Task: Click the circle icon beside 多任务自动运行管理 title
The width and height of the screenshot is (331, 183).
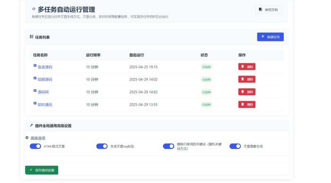Action: pos(34,9)
